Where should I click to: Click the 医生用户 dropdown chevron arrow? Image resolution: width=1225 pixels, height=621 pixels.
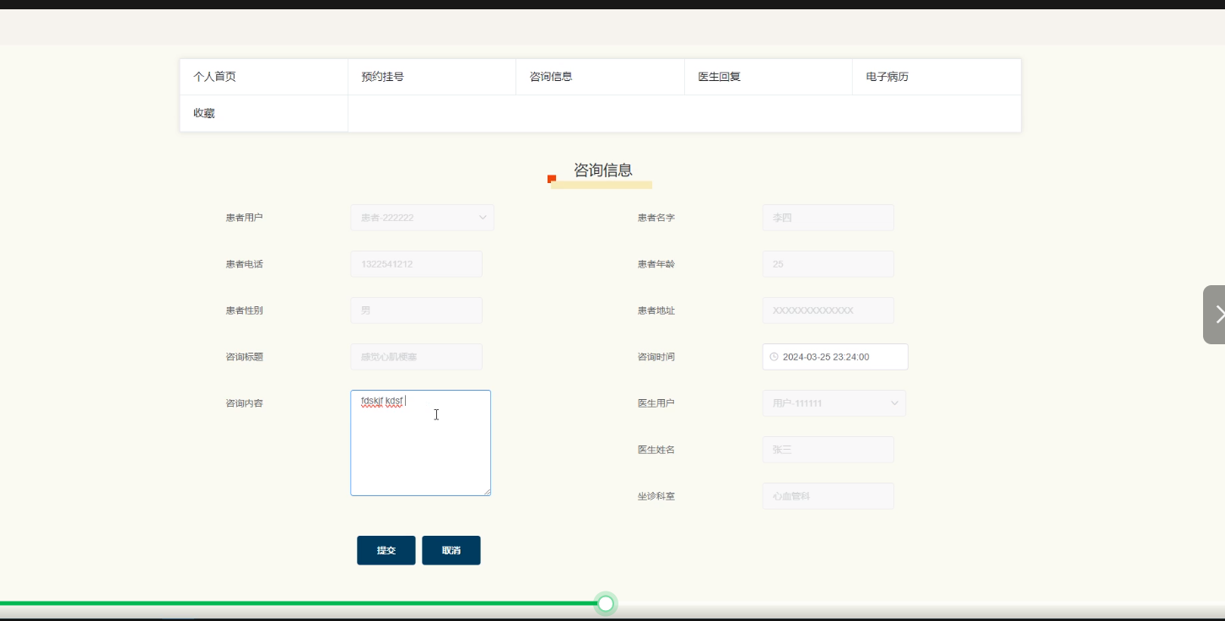(x=894, y=403)
